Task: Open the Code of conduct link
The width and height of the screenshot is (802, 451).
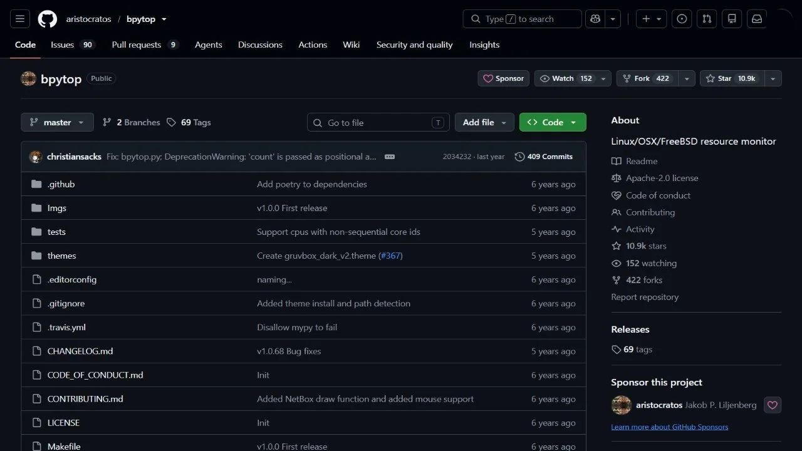Action: click(x=651, y=195)
